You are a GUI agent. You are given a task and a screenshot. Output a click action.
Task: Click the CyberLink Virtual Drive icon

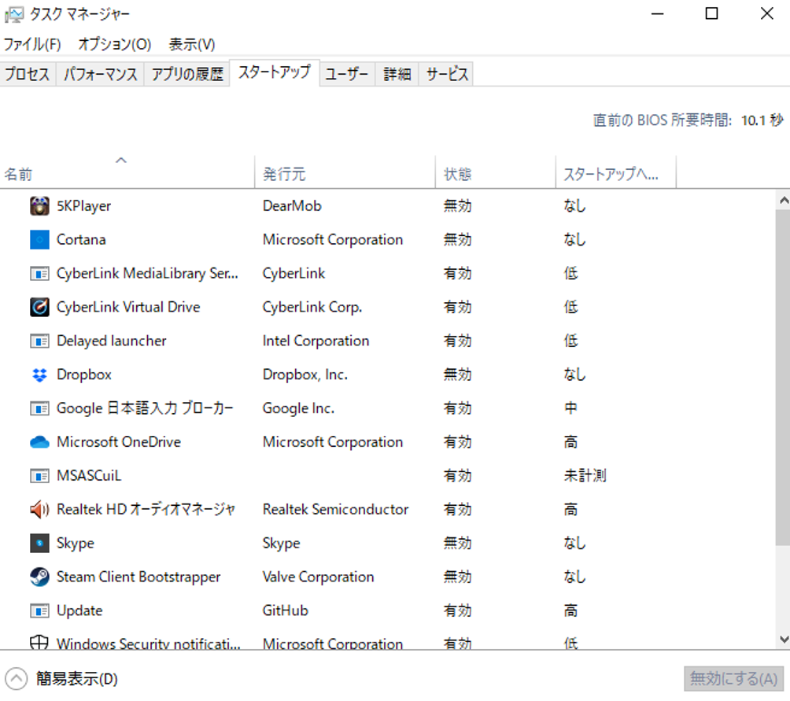(39, 307)
